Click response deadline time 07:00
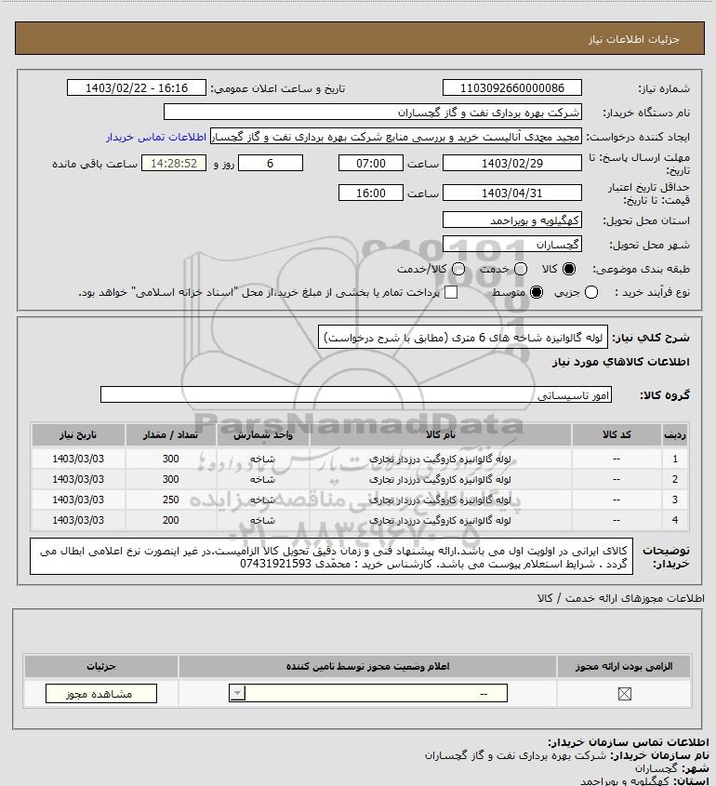 [x=371, y=163]
